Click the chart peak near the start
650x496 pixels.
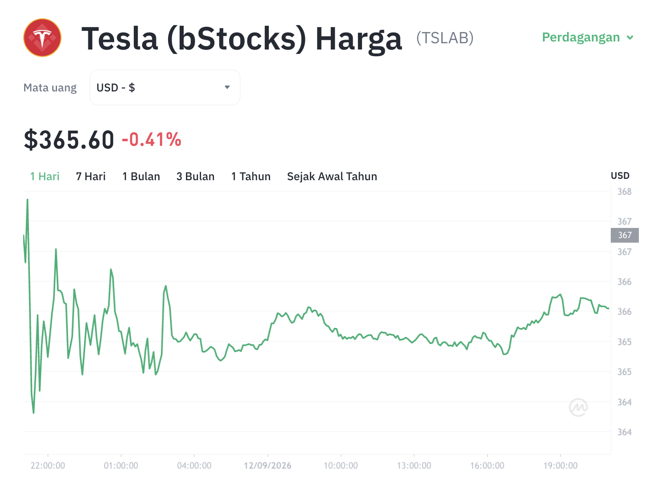pyautogui.click(x=27, y=200)
